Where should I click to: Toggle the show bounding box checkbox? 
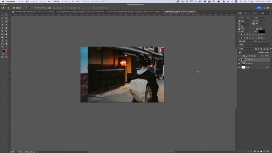coord(32,8)
